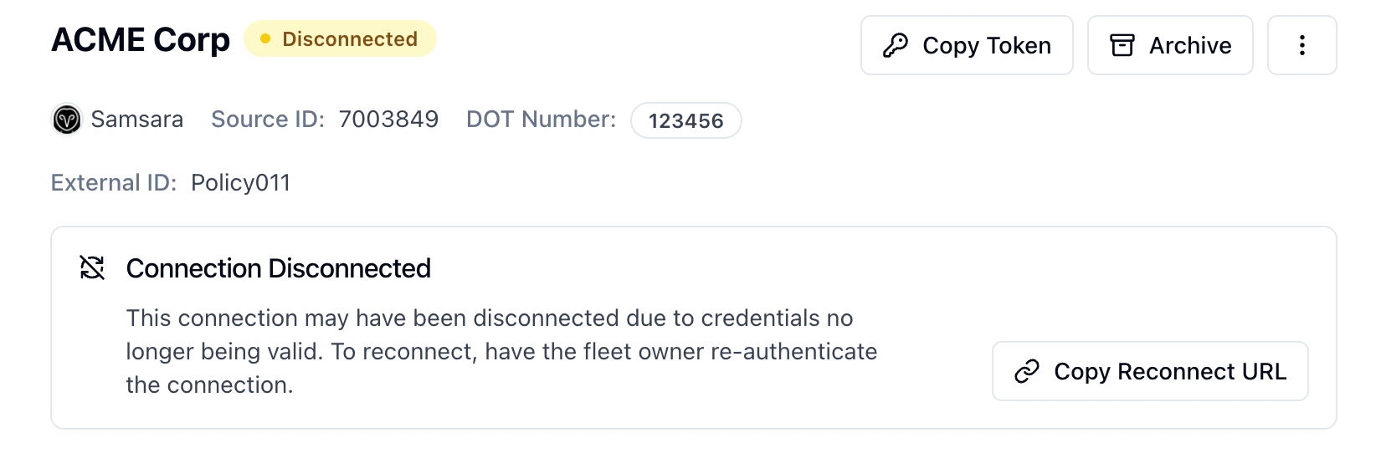
Task: Click the Samsara provider name
Action: tap(137, 120)
